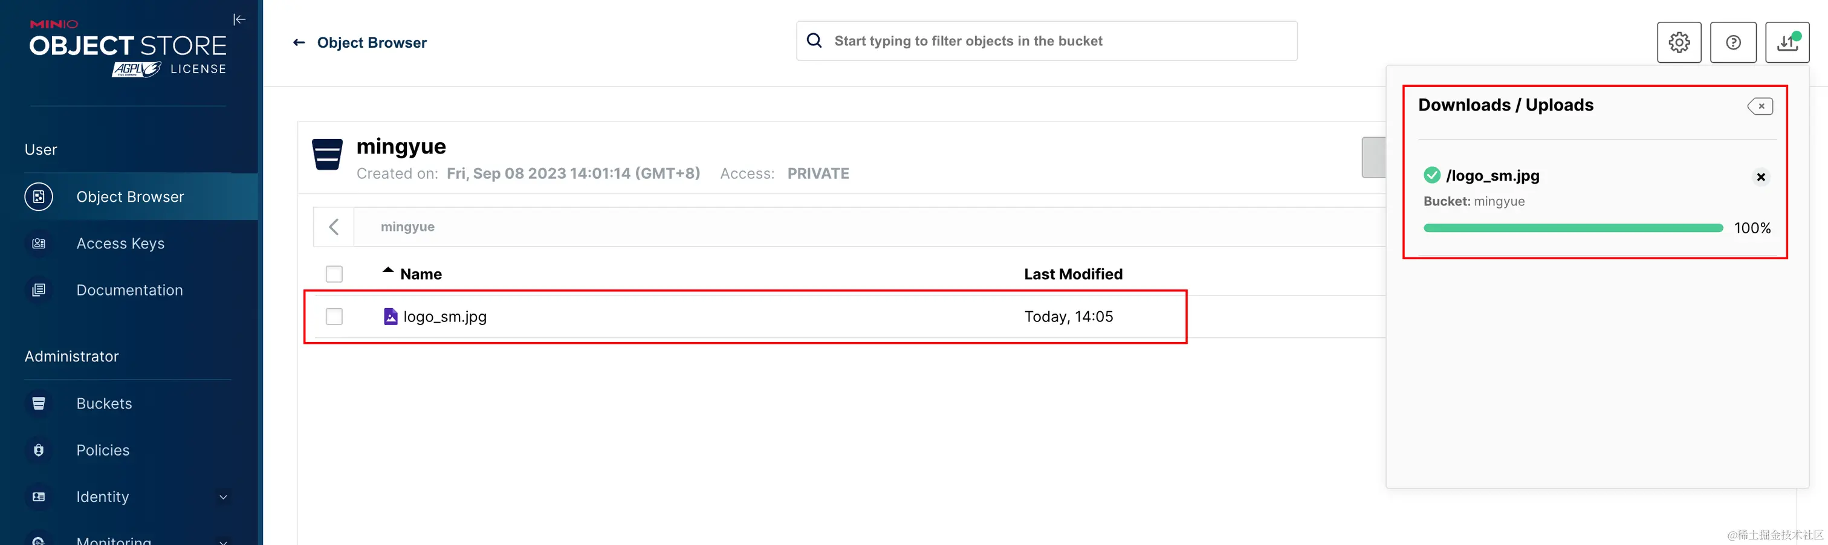This screenshot has height=545, width=1828.
Task: Click the PRIVATE access value
Action: [817, 173]
